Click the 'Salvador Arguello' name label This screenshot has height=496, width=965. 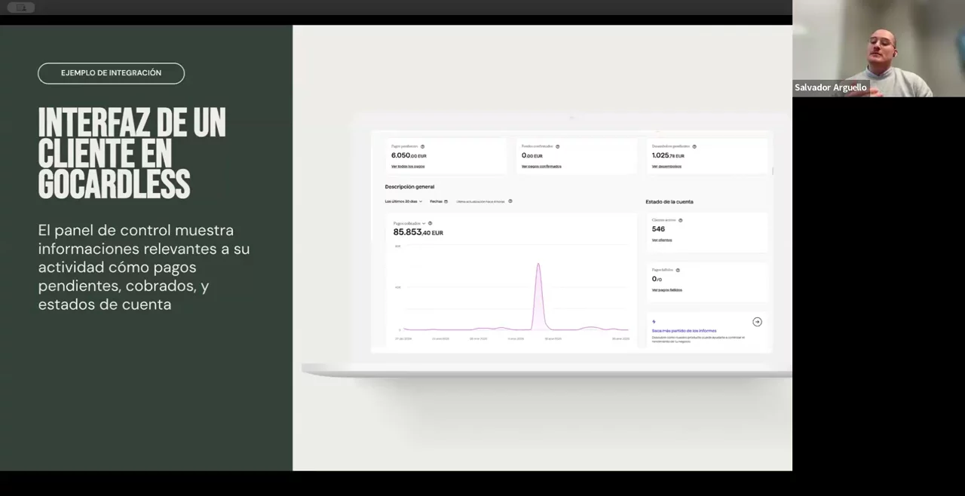[x=831, y=87]
